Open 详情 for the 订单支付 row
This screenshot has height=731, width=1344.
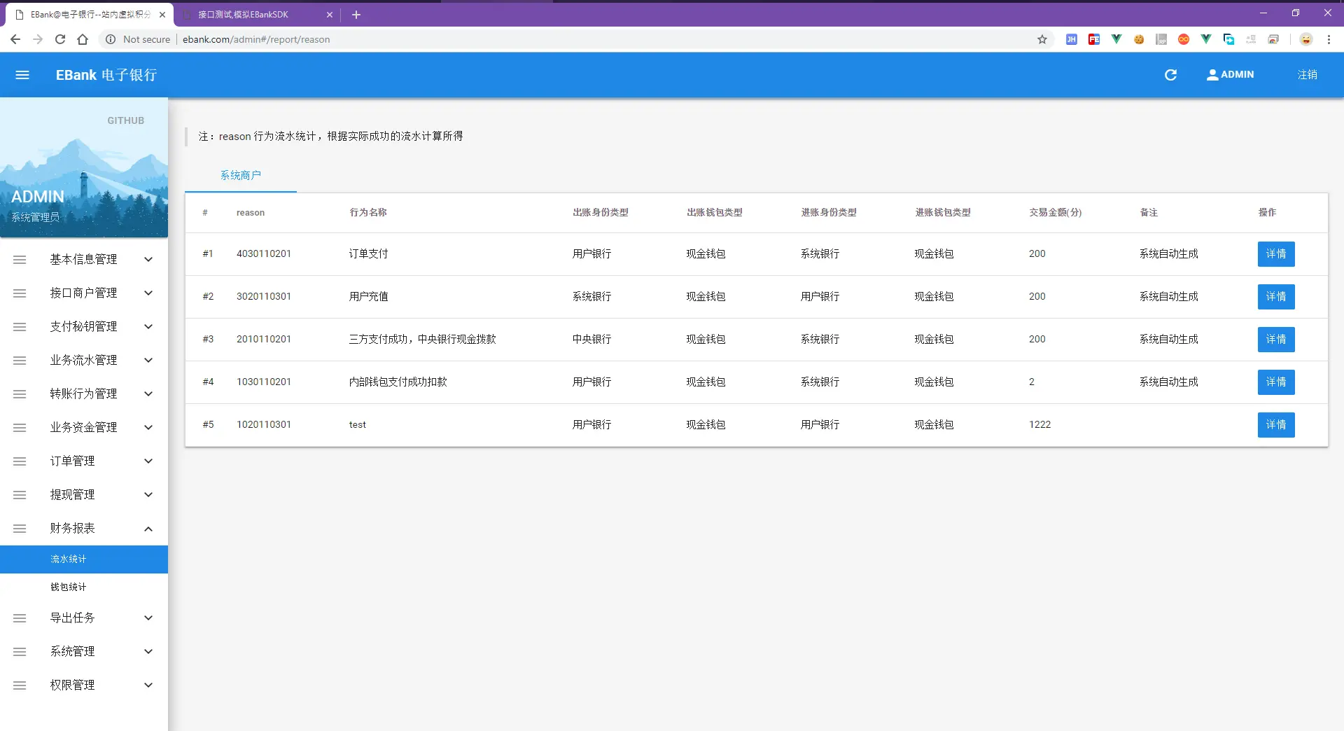(1276, 254)
